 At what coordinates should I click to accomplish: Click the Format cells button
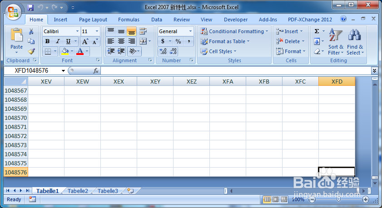click(x=291, y=51)
